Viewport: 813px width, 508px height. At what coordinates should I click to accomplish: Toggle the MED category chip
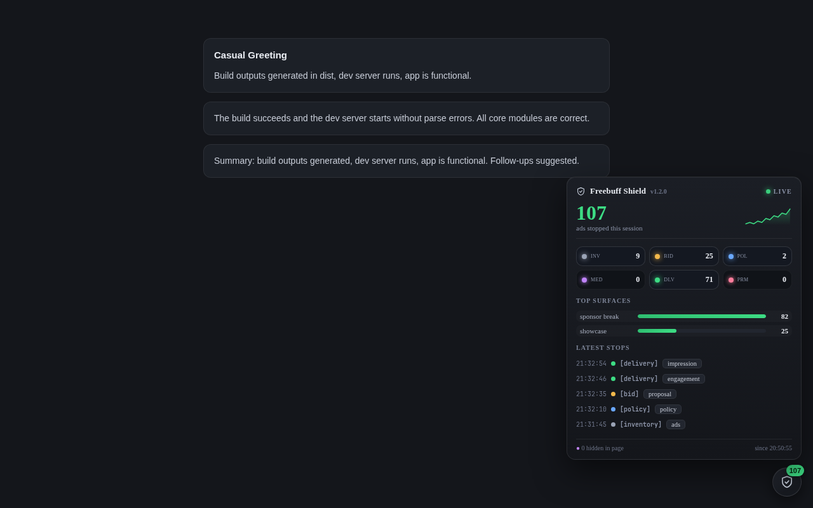[610, 279]
